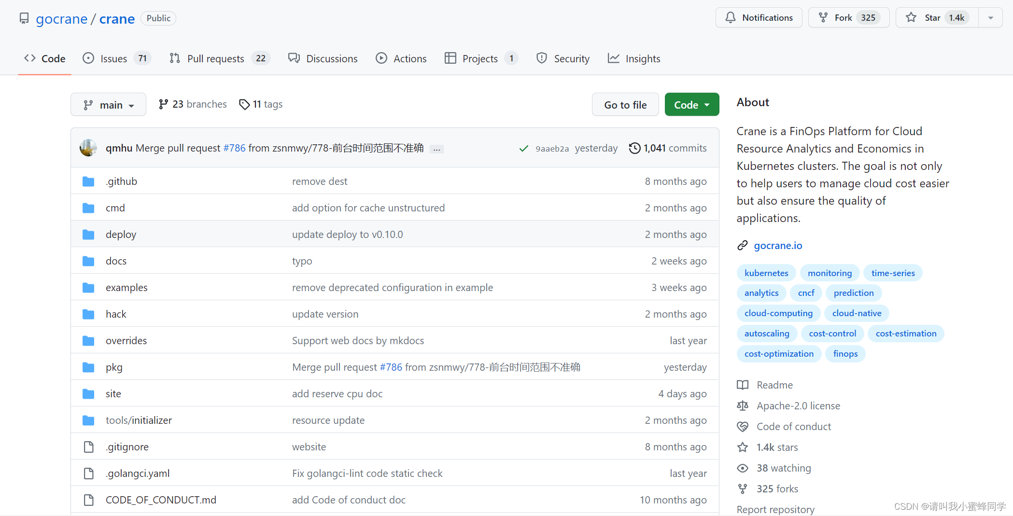
Task: View the 23 branches link
Action: 193,104
